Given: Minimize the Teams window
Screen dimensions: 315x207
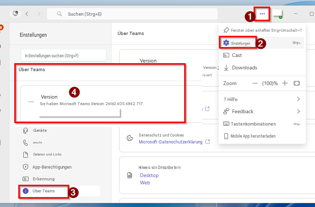Looking at the screenshot, I should click(x=296, y=14).
